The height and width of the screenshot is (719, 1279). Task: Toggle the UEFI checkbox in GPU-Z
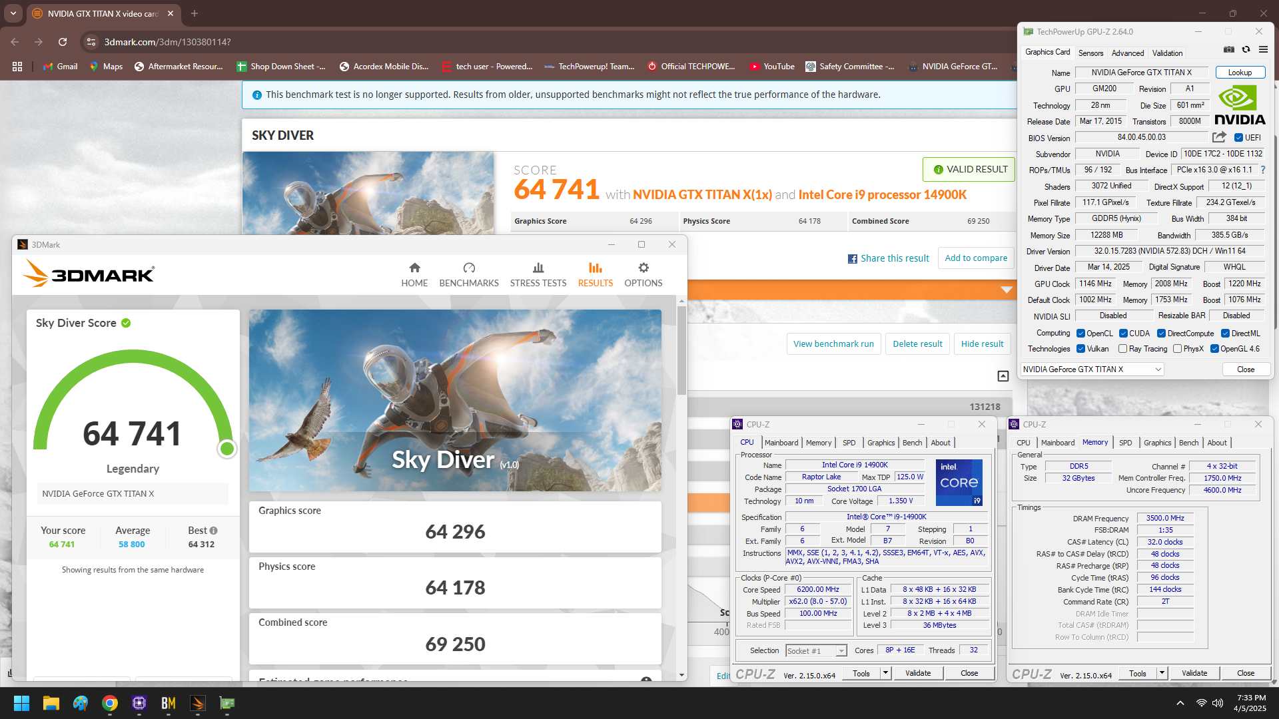tap(1238, 138)
